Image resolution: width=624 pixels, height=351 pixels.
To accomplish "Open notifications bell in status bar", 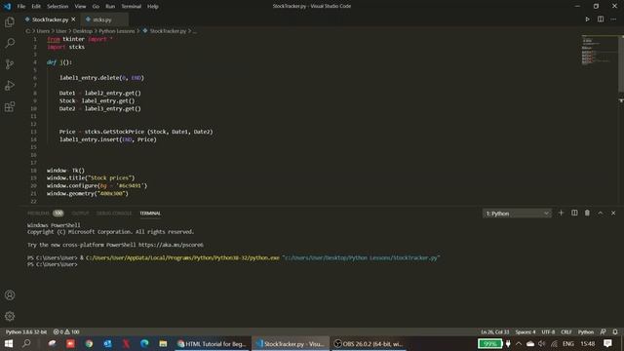I will pyautogui.click(x=615, y=331).
